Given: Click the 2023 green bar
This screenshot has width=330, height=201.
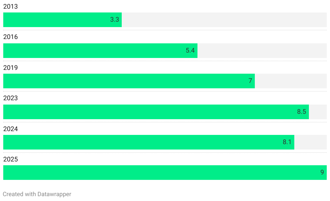Looking at the screenshot, I should [x=156, y=112].
